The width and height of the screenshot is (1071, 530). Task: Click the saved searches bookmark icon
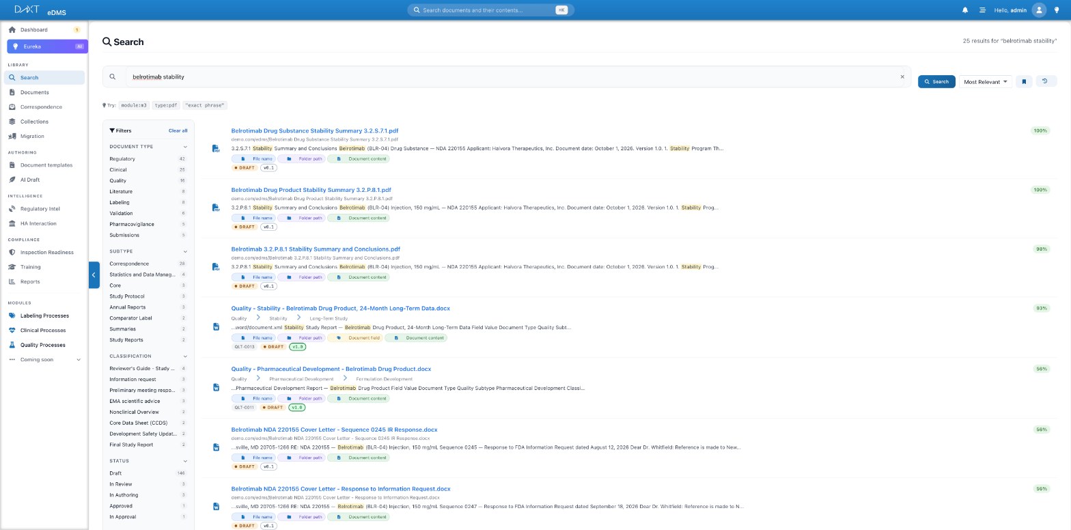coord(1024,81)
